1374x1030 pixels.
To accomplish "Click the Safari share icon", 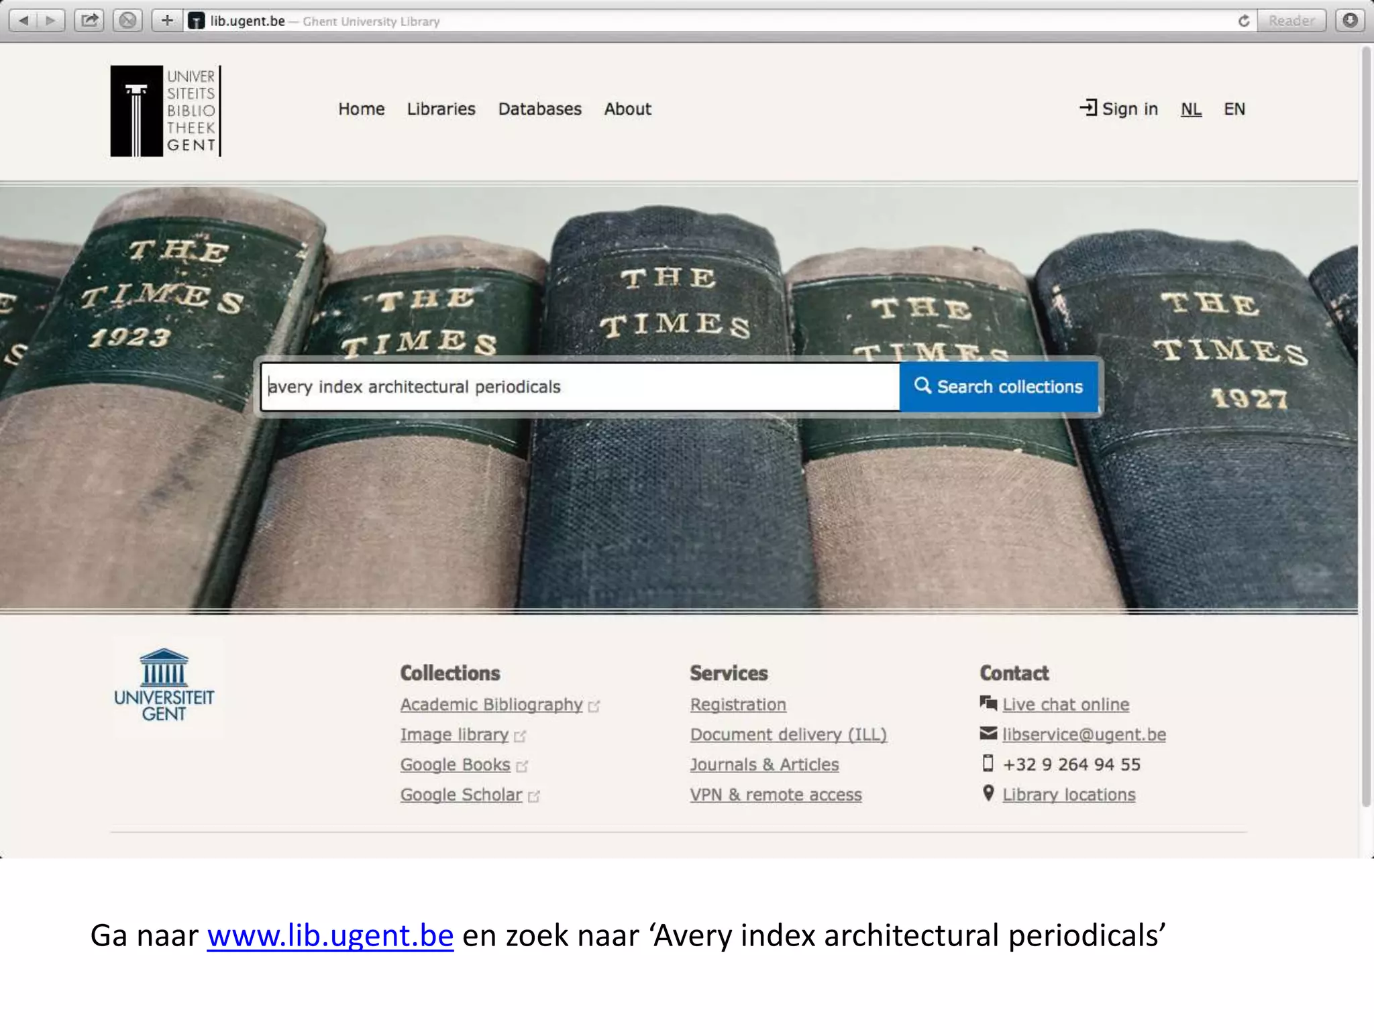I will click(89, 20).
